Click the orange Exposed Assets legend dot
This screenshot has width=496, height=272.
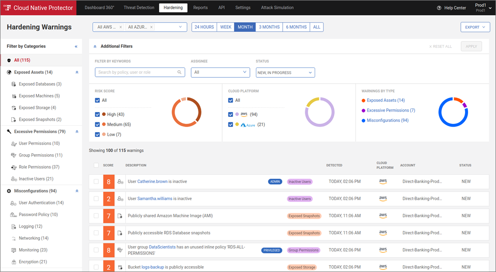363,100
